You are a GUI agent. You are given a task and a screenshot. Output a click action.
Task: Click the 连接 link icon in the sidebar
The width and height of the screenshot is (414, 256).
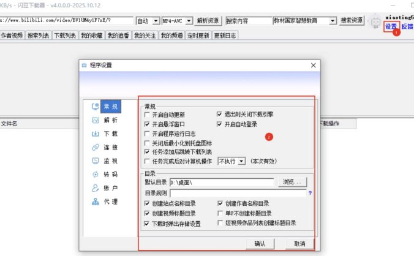point(95,147)
